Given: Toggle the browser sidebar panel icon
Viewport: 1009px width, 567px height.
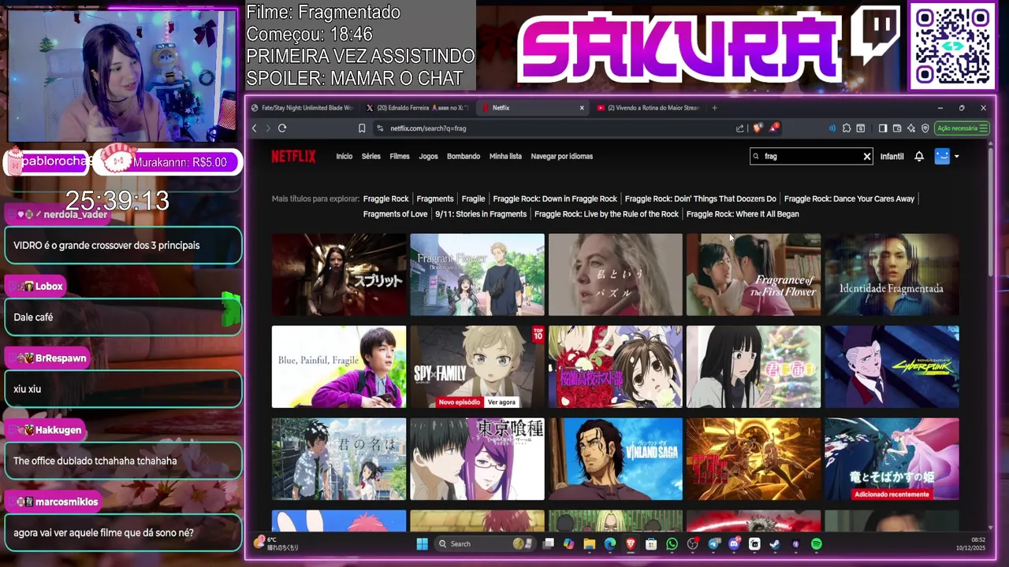Looking at the screenshot, I should (883, 128).
